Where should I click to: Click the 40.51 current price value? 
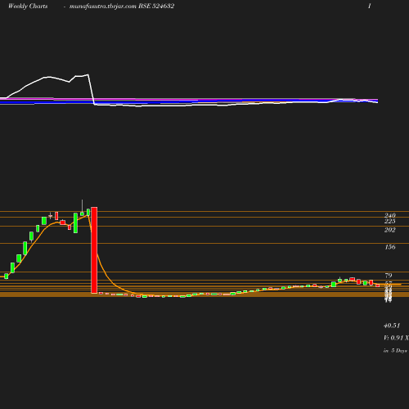(x=392, y=326)
